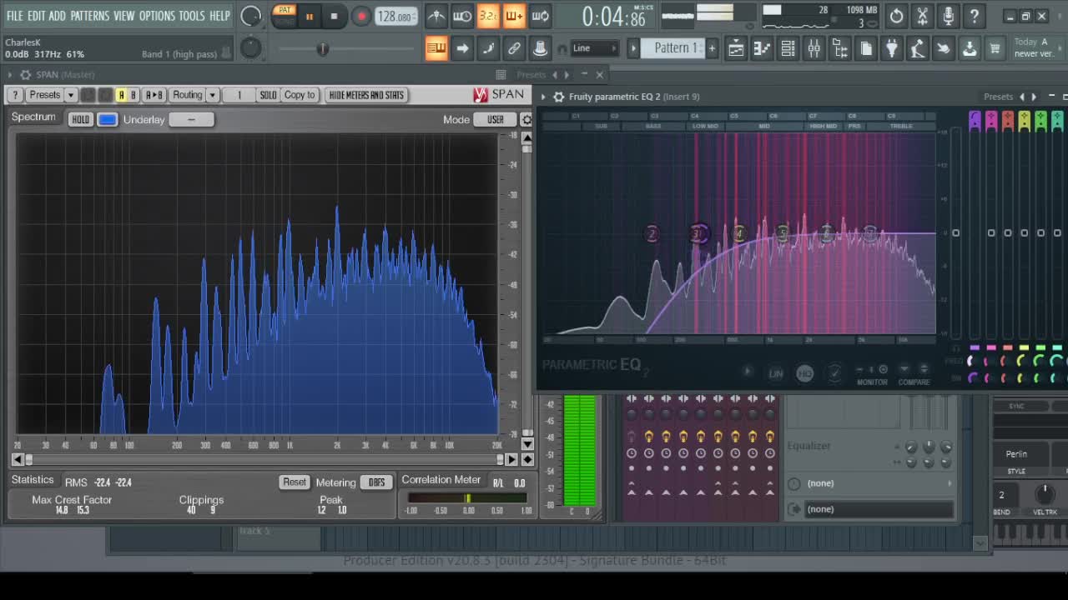The width and height of the screenshot is (1068, 600).
Task: Click the main pitch slider handle
Action: click(x=322, y=49)
